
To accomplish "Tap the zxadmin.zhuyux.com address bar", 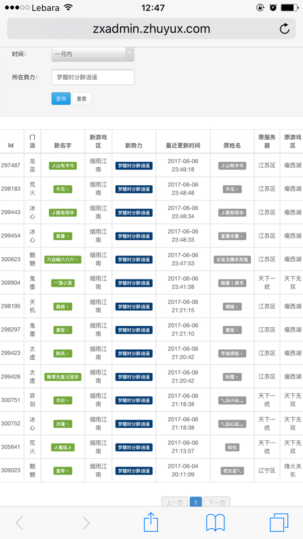I will pyautogui.click(x=151, y=29).
